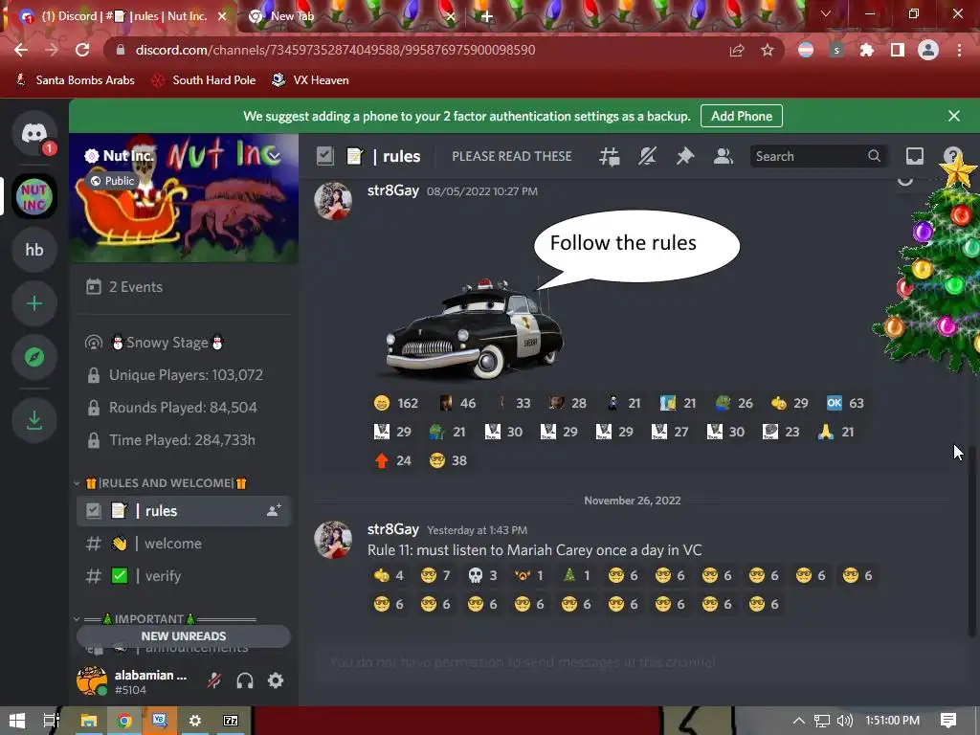The height and width of the screenshot is (735, 980).
Task: Open the verify channel
Action: coord(184,576)
